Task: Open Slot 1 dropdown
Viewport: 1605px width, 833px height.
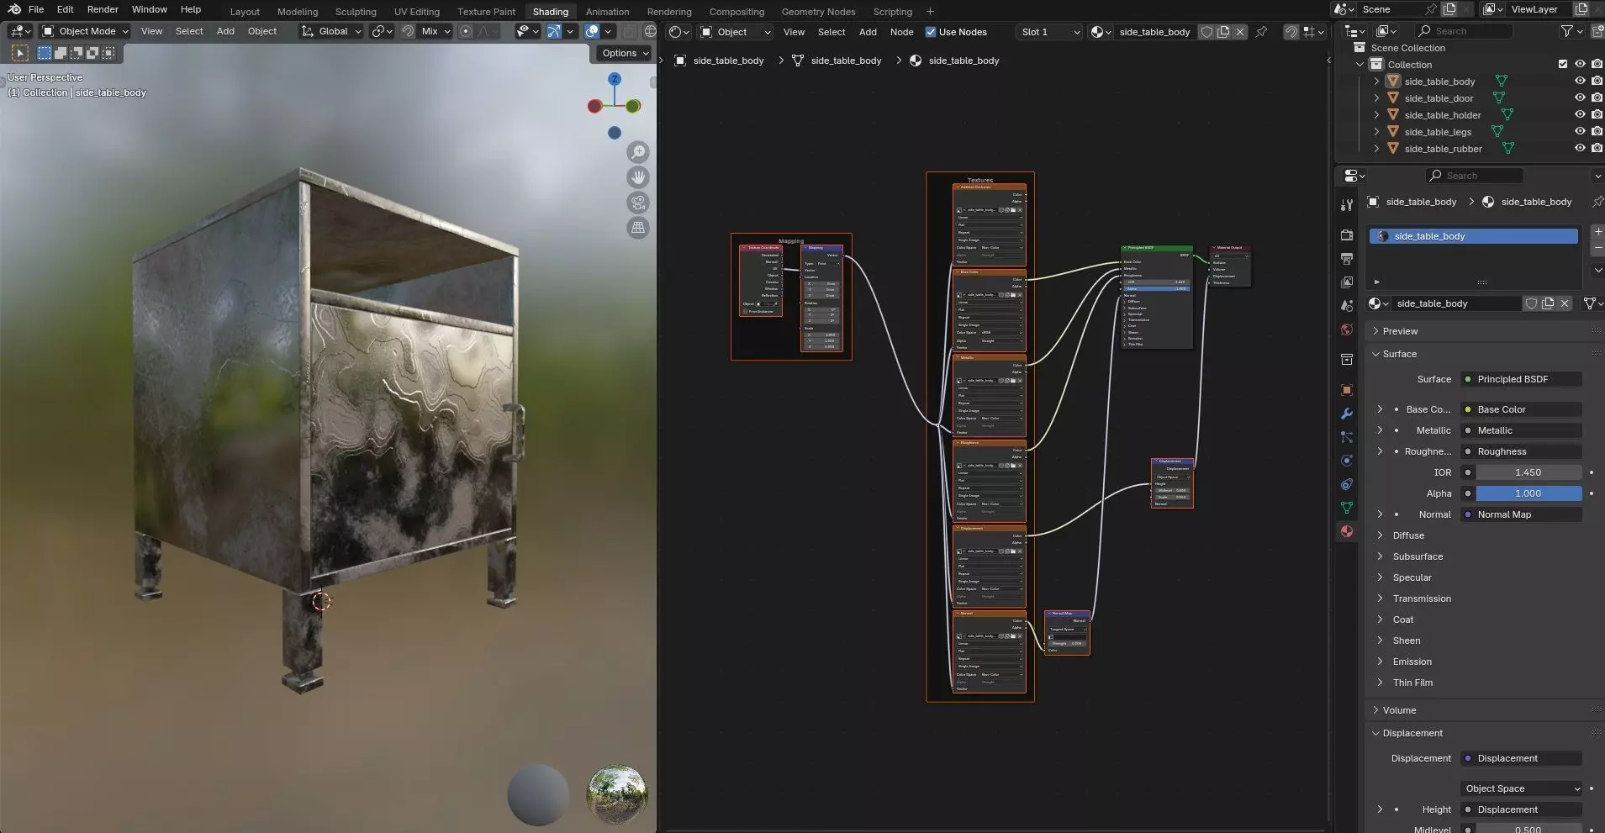Action: [x=1049, y=32]
